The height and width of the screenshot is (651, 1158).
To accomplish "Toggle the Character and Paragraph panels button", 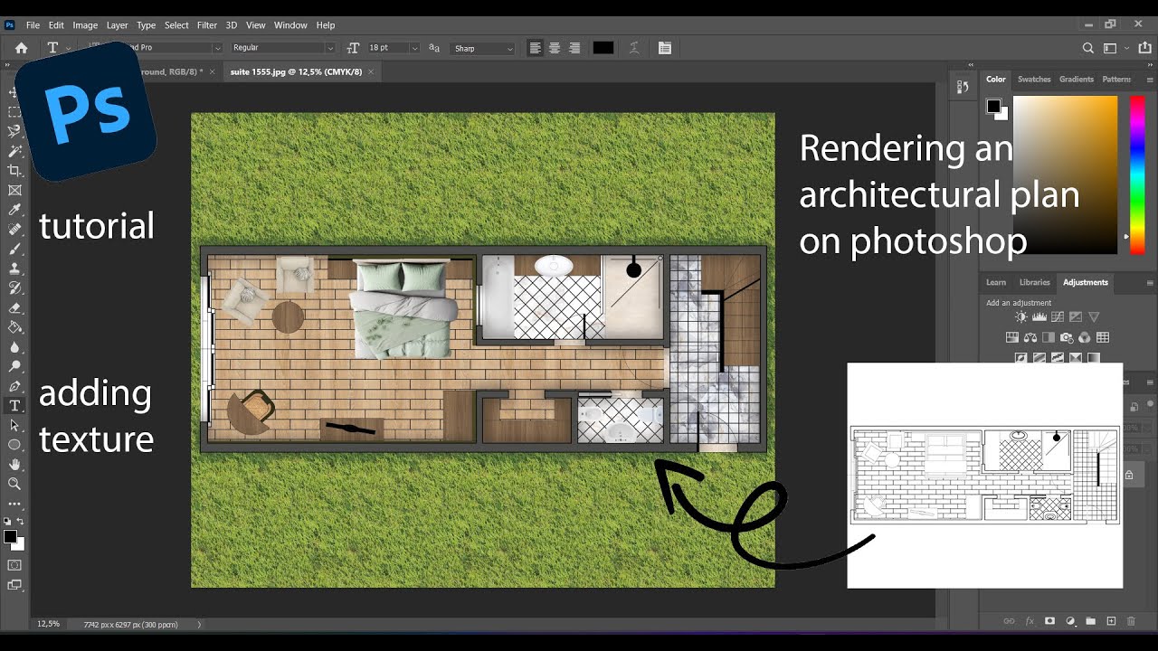I will click(665, 48).
